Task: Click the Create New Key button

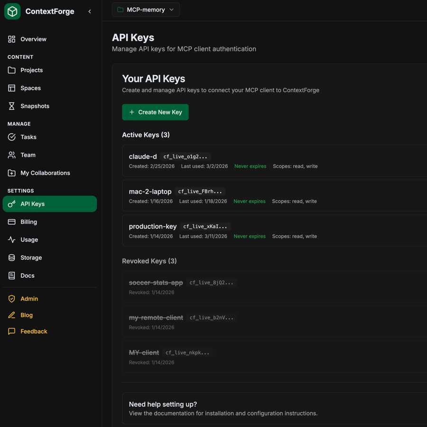Action: 155,112
